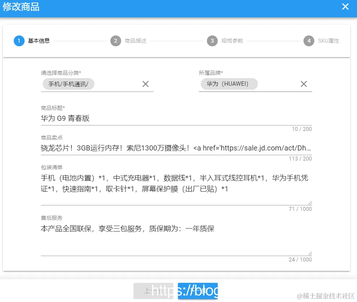Click the 24 / 1000 after-sales counter
This screenshot has width=357, height=302.
300,260
